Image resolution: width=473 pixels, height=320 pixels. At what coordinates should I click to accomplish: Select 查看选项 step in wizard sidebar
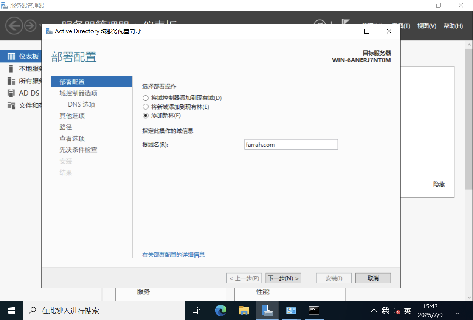click(x=72, y=138)
